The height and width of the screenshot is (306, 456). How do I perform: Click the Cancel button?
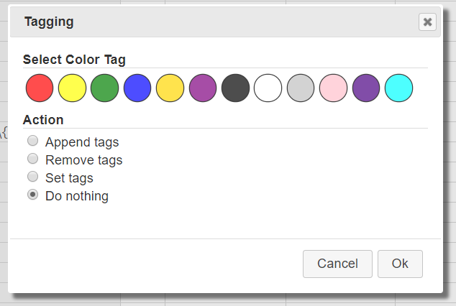(337, 264)
